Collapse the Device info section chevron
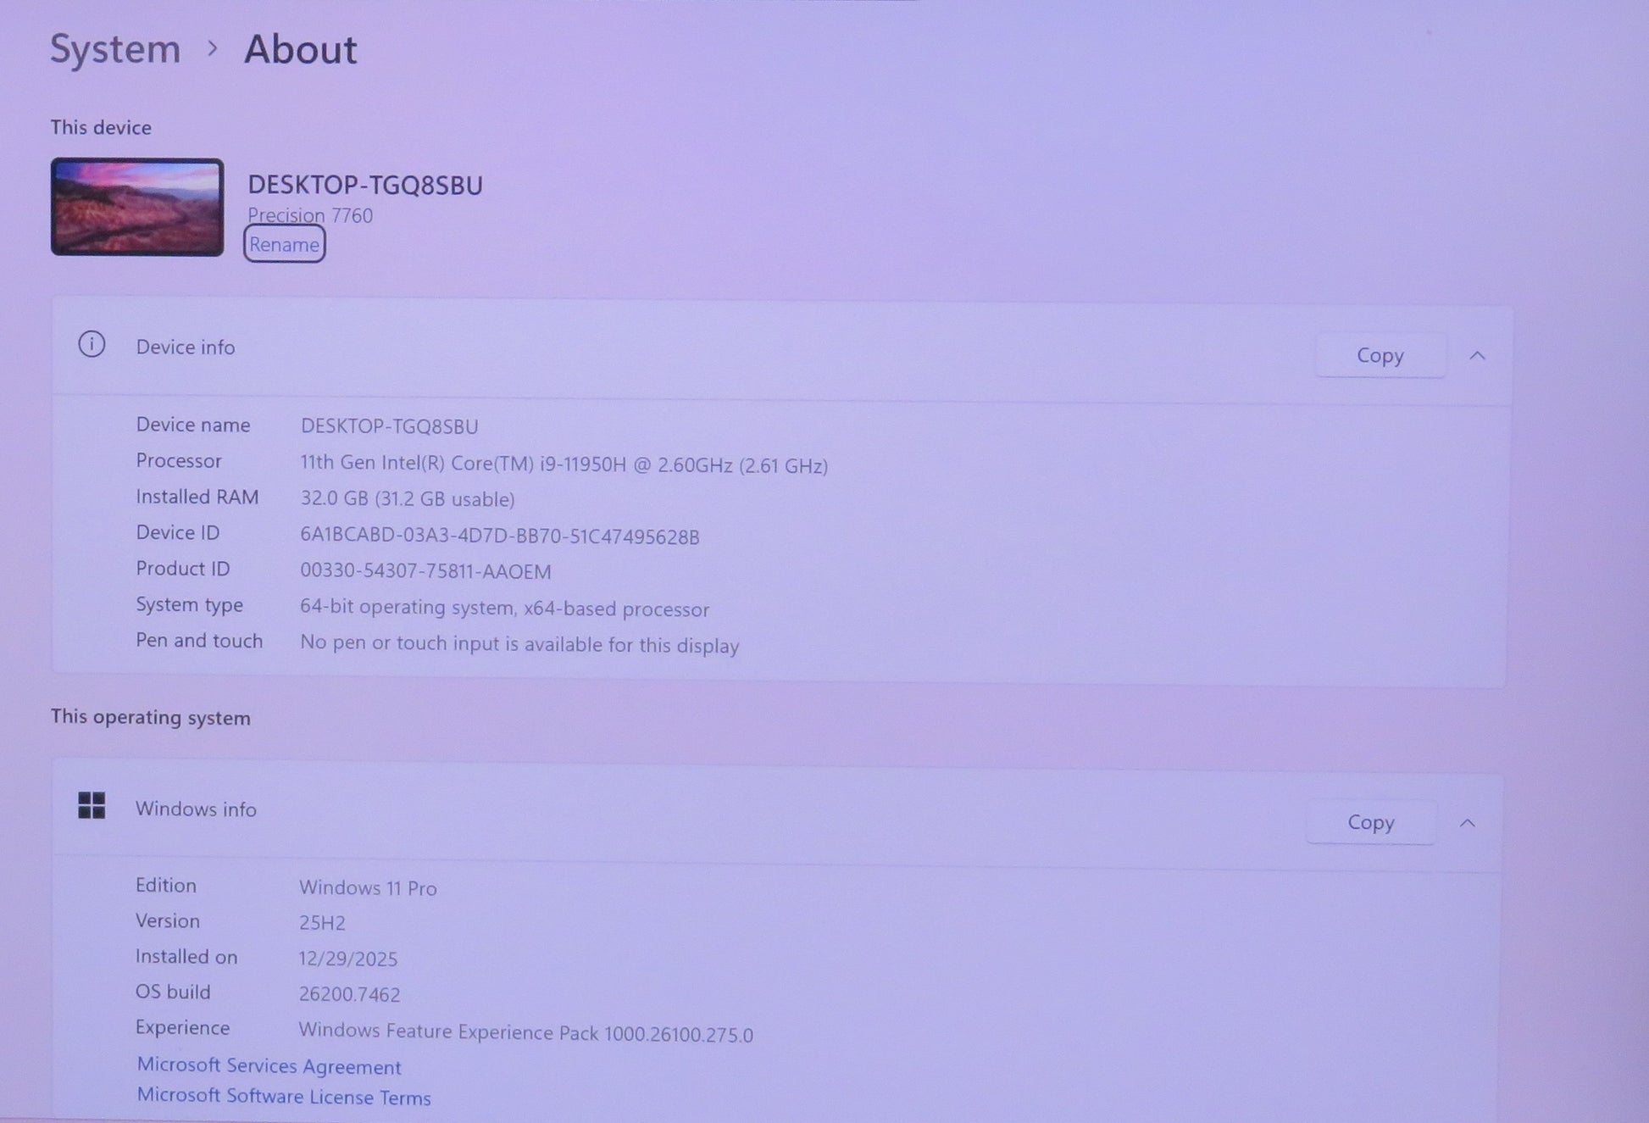The height and width of the screenshot is (1123, 1649). pos(1477,356)
